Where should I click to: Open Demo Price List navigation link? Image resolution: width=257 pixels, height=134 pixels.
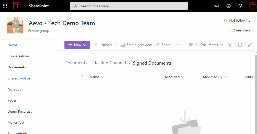pyautogui.click(x=20, y=111)
